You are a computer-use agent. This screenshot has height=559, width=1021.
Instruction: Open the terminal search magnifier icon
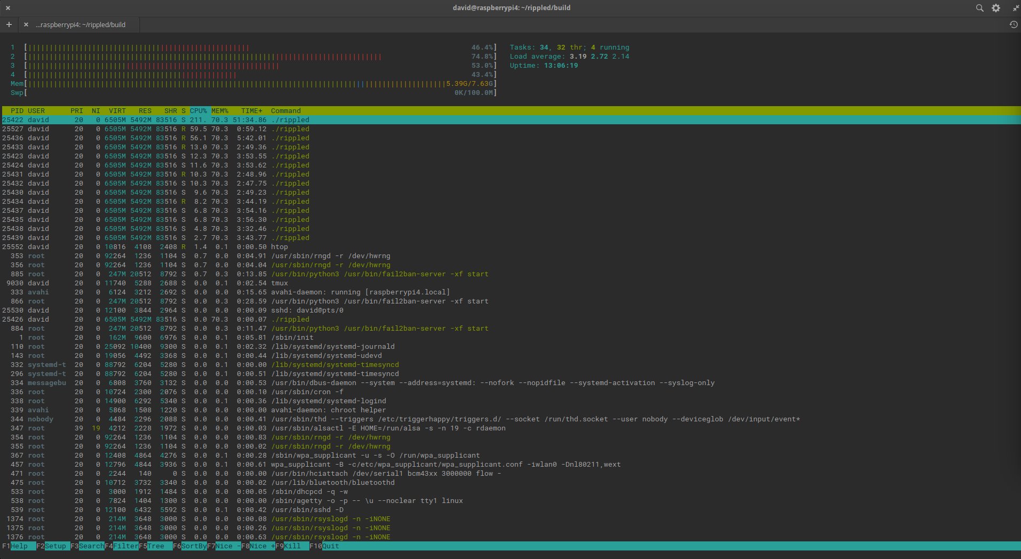(x=979, y=8)
